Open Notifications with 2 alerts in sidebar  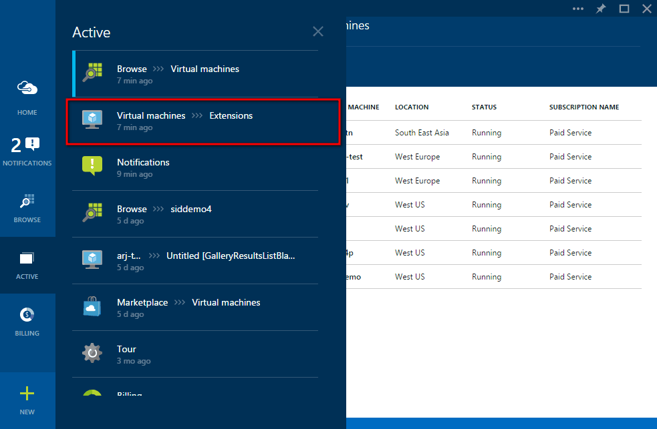27,151
